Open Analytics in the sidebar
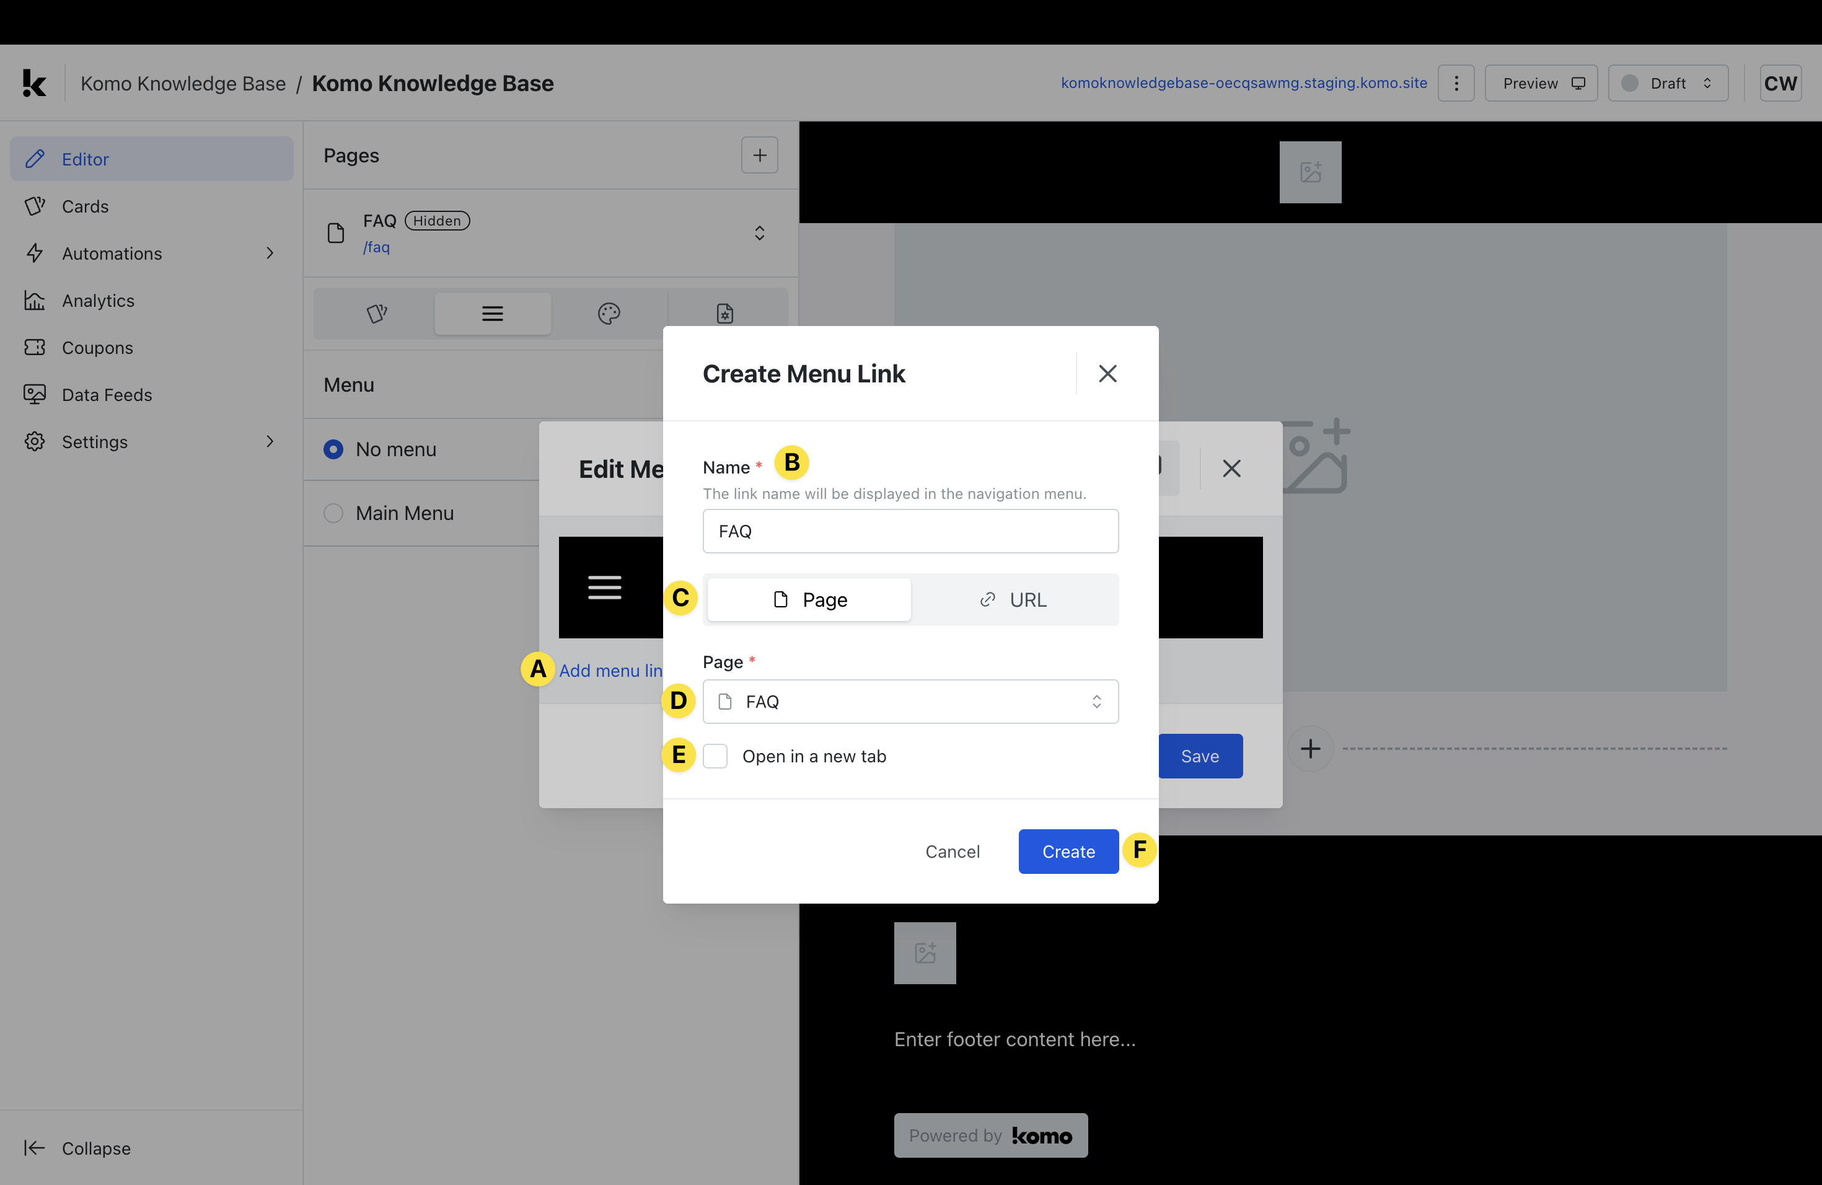Screen dimensions: 1822x1185 (98, 300)
